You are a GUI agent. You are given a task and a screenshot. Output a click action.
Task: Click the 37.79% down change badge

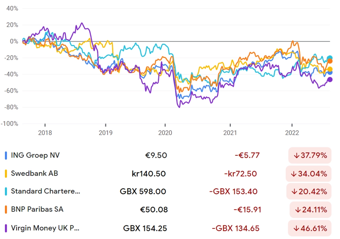tap(310, 155)
